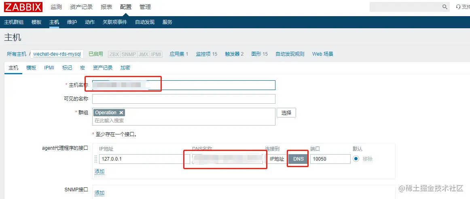
Task: Open the 资产记录 top menu
Action: (x=81, y=7)
